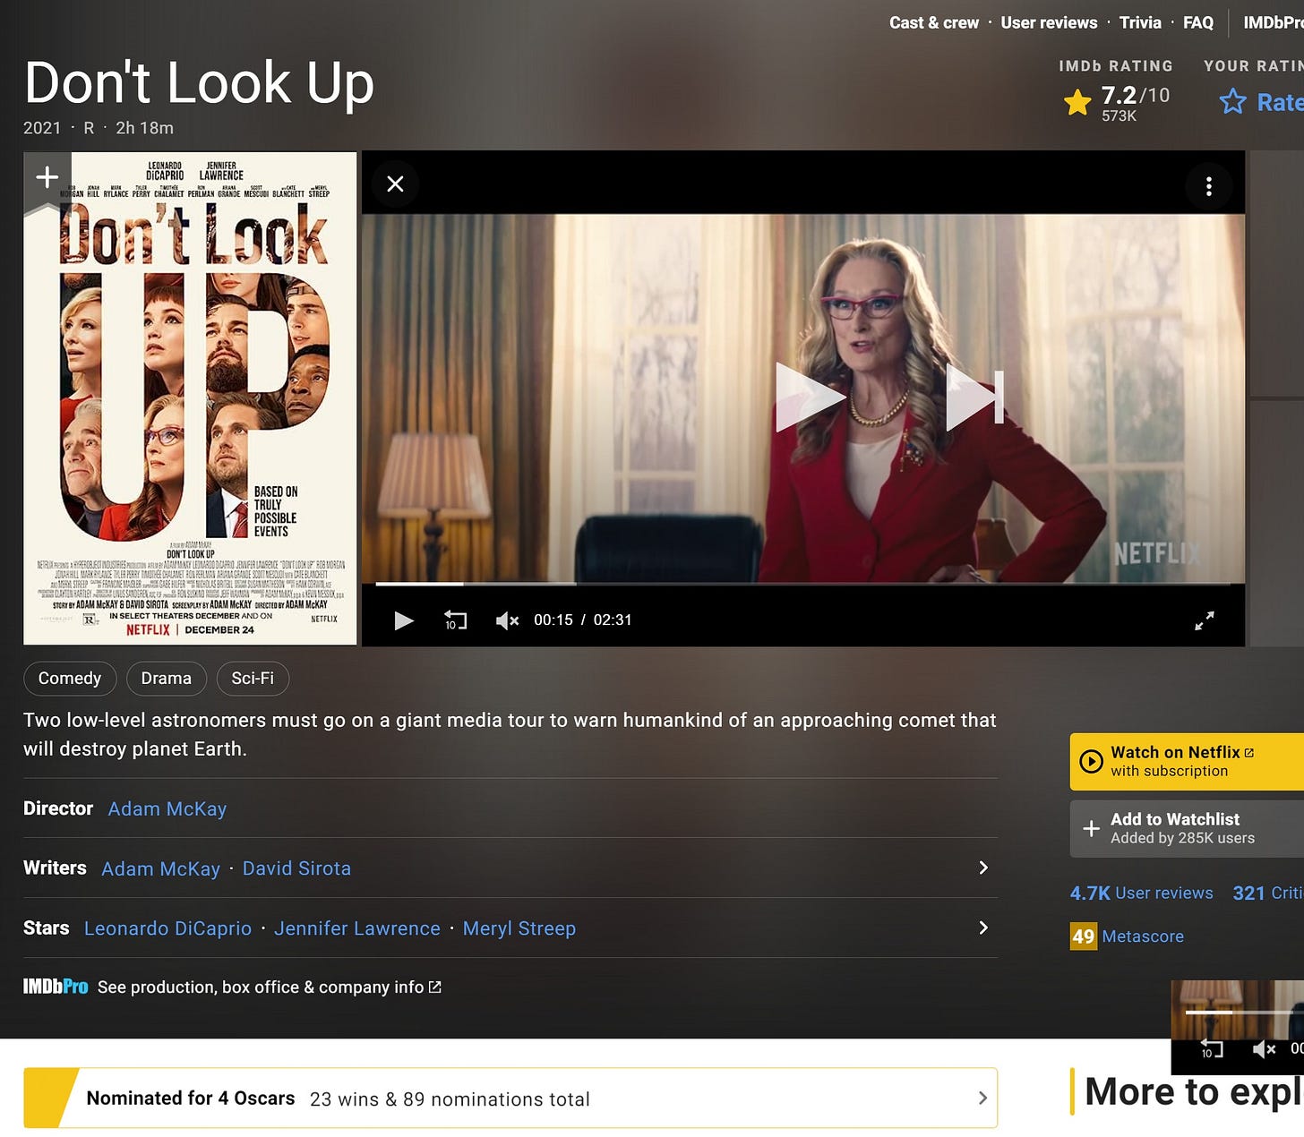The image size is (1304, 1137).
Task: Play trailer from control bar play icon
Action: pyautogui.click(x=404, y=620)
